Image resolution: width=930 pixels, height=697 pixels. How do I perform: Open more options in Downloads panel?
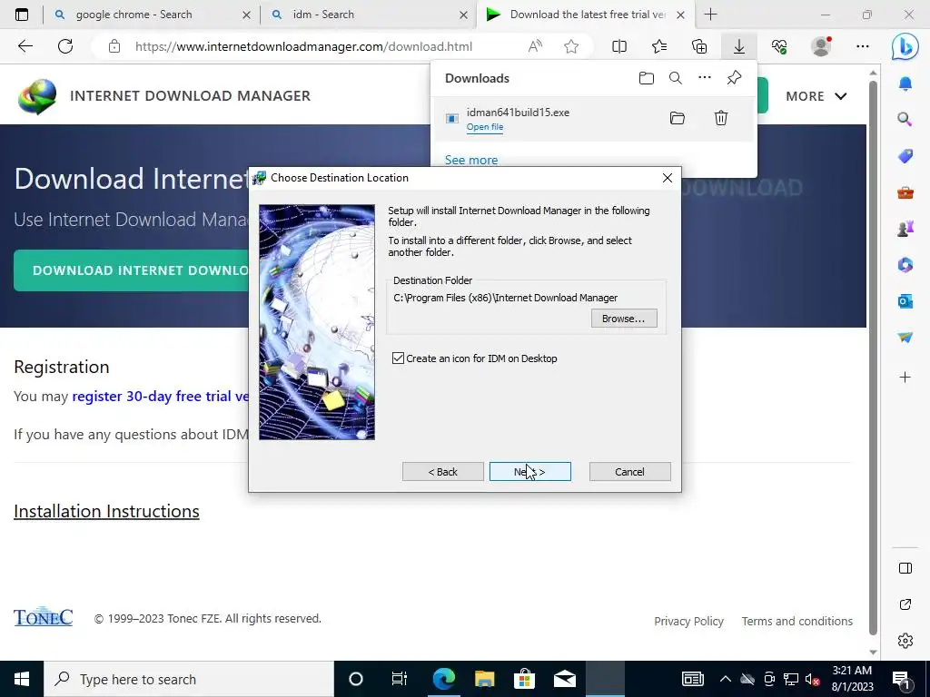pos(704,78)
